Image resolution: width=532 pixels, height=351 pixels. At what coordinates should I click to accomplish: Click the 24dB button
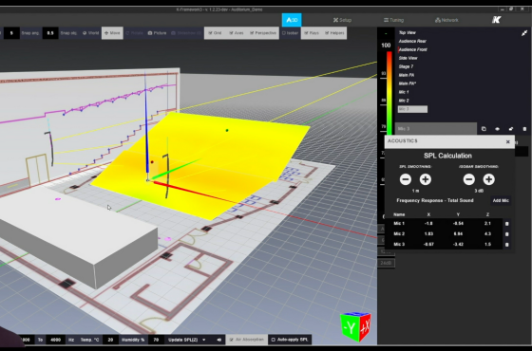[386, 263]
